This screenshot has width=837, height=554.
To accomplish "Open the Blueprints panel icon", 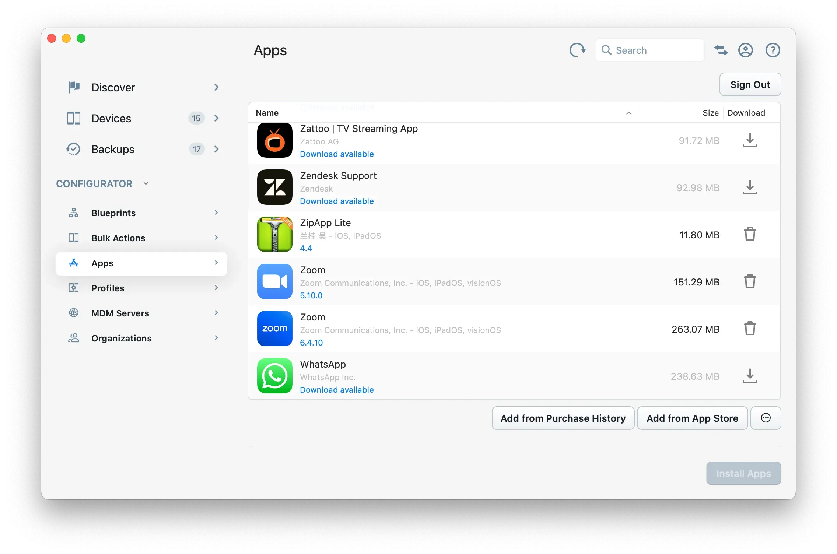I will (x=74, y=213).
